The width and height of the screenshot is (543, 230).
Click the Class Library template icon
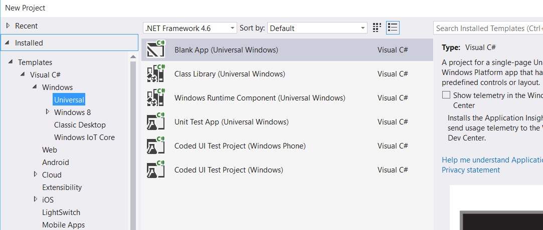(x=156, y=73)
